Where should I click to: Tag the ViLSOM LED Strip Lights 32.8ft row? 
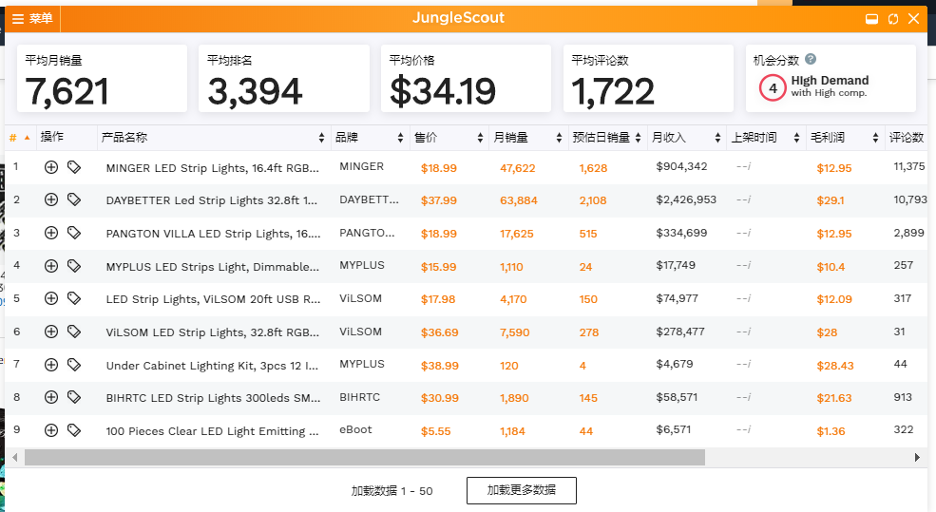(74, 332)
